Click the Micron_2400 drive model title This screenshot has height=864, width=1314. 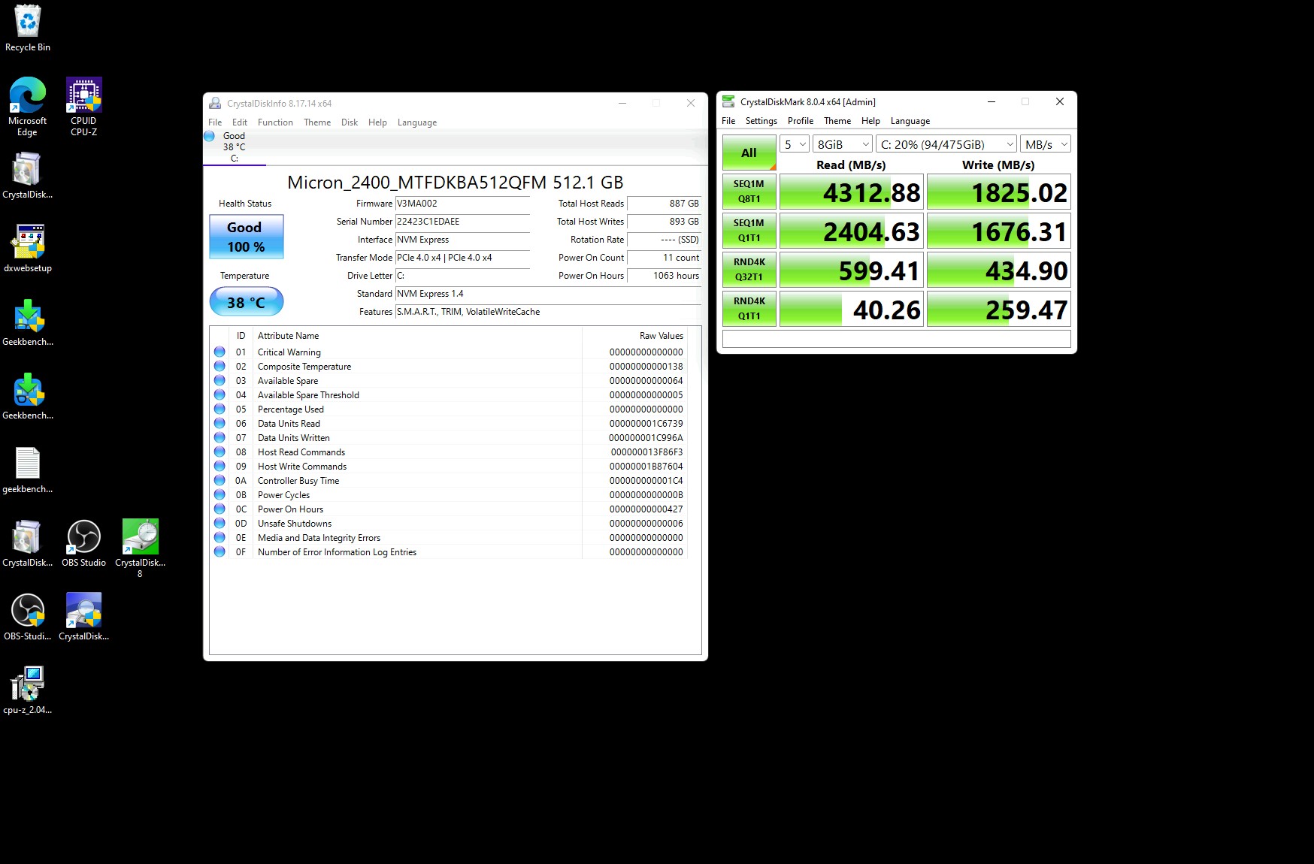(x=455, y=183)
